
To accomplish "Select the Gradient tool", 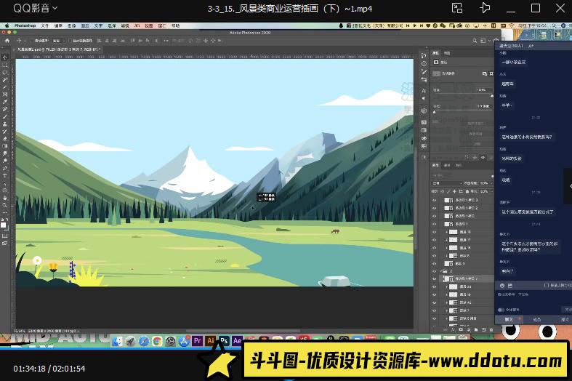I will click(x=5, y=146).
